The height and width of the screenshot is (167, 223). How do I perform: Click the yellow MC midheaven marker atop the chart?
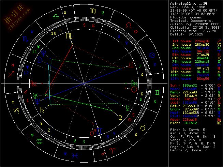[x=69, y=35]
